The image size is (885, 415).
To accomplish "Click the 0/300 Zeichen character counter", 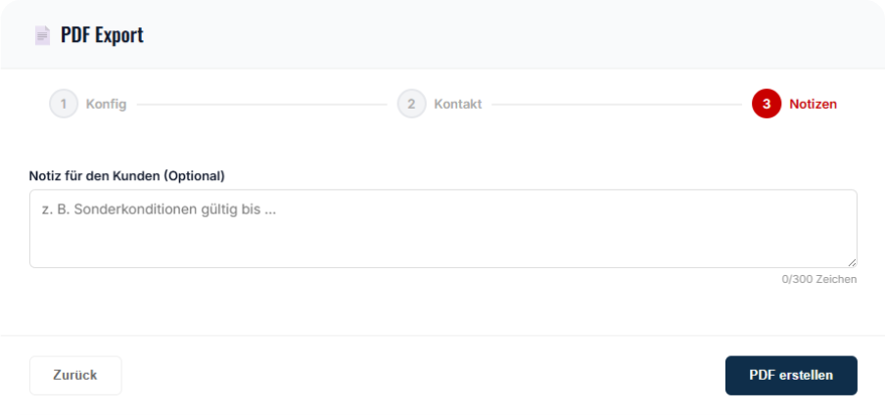I will point(818,280).
